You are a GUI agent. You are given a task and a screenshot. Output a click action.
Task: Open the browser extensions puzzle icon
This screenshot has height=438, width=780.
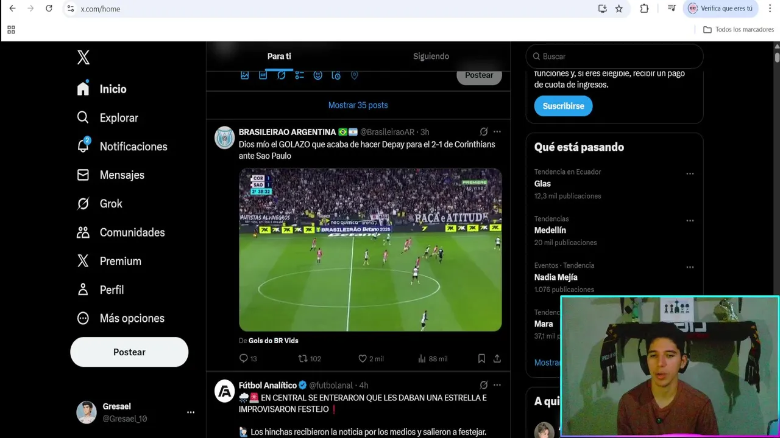[644, 9]
